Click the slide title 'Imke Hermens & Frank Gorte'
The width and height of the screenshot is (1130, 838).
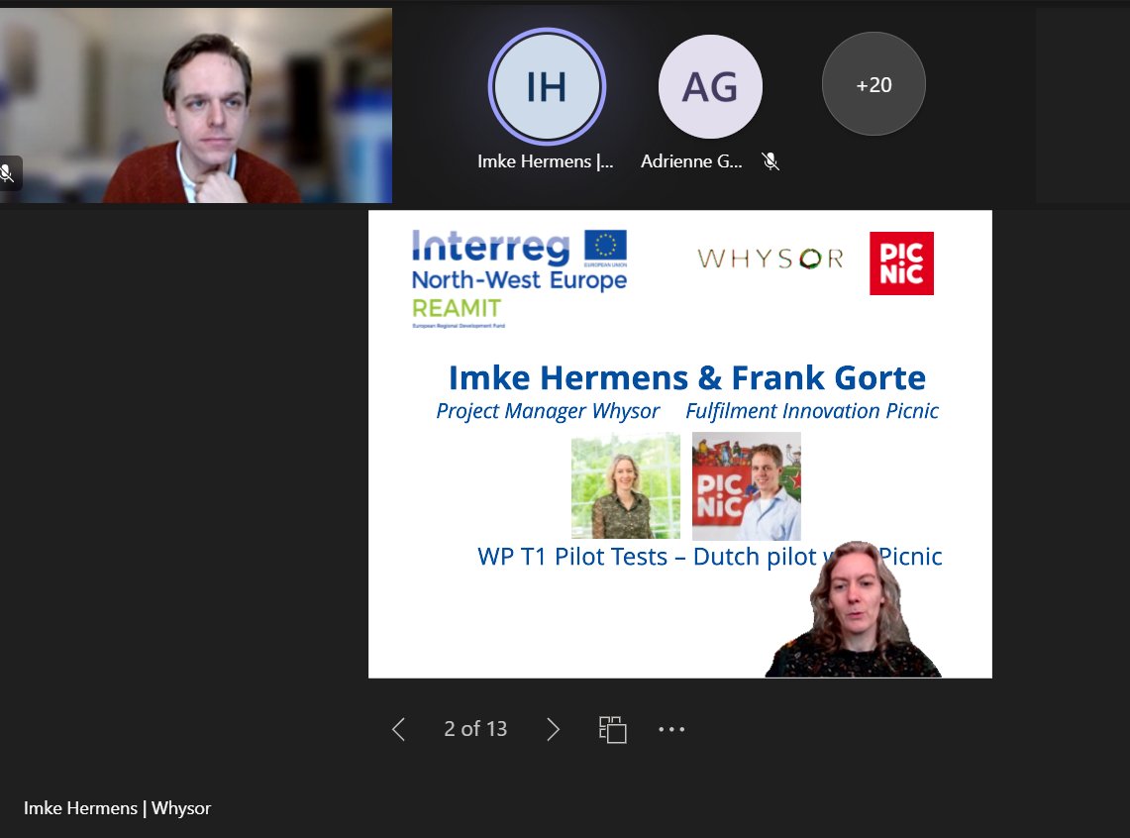coord(686,377)
